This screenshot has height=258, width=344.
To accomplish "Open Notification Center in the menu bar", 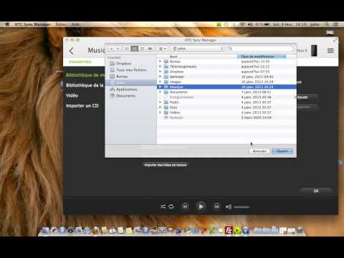I will pyautogui.click(x=335, y=24).
